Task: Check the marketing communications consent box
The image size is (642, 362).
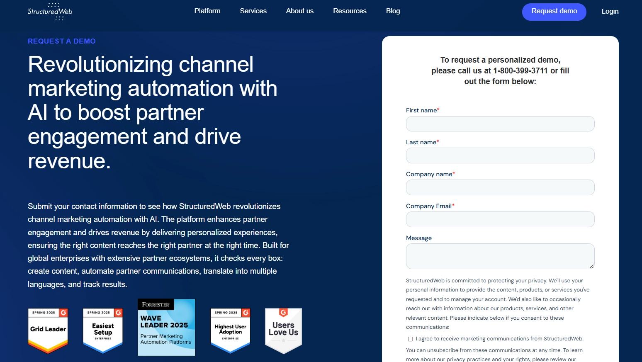Action: [x=411, y=339]
